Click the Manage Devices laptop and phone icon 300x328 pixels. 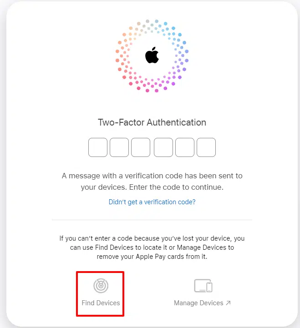pos(203,286)
